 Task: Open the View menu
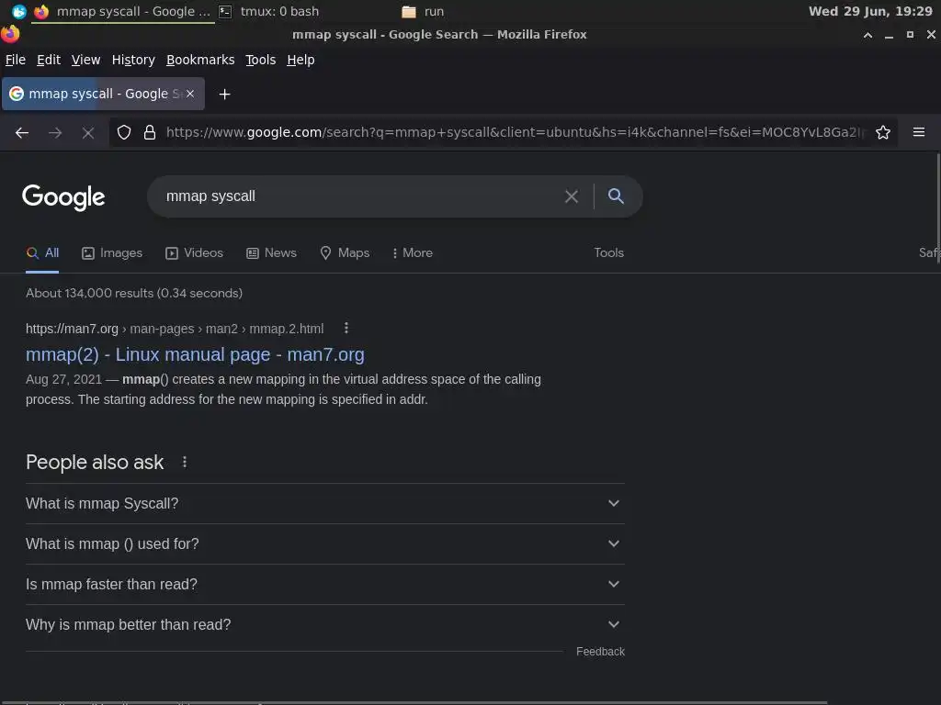[x=85, y=60]
